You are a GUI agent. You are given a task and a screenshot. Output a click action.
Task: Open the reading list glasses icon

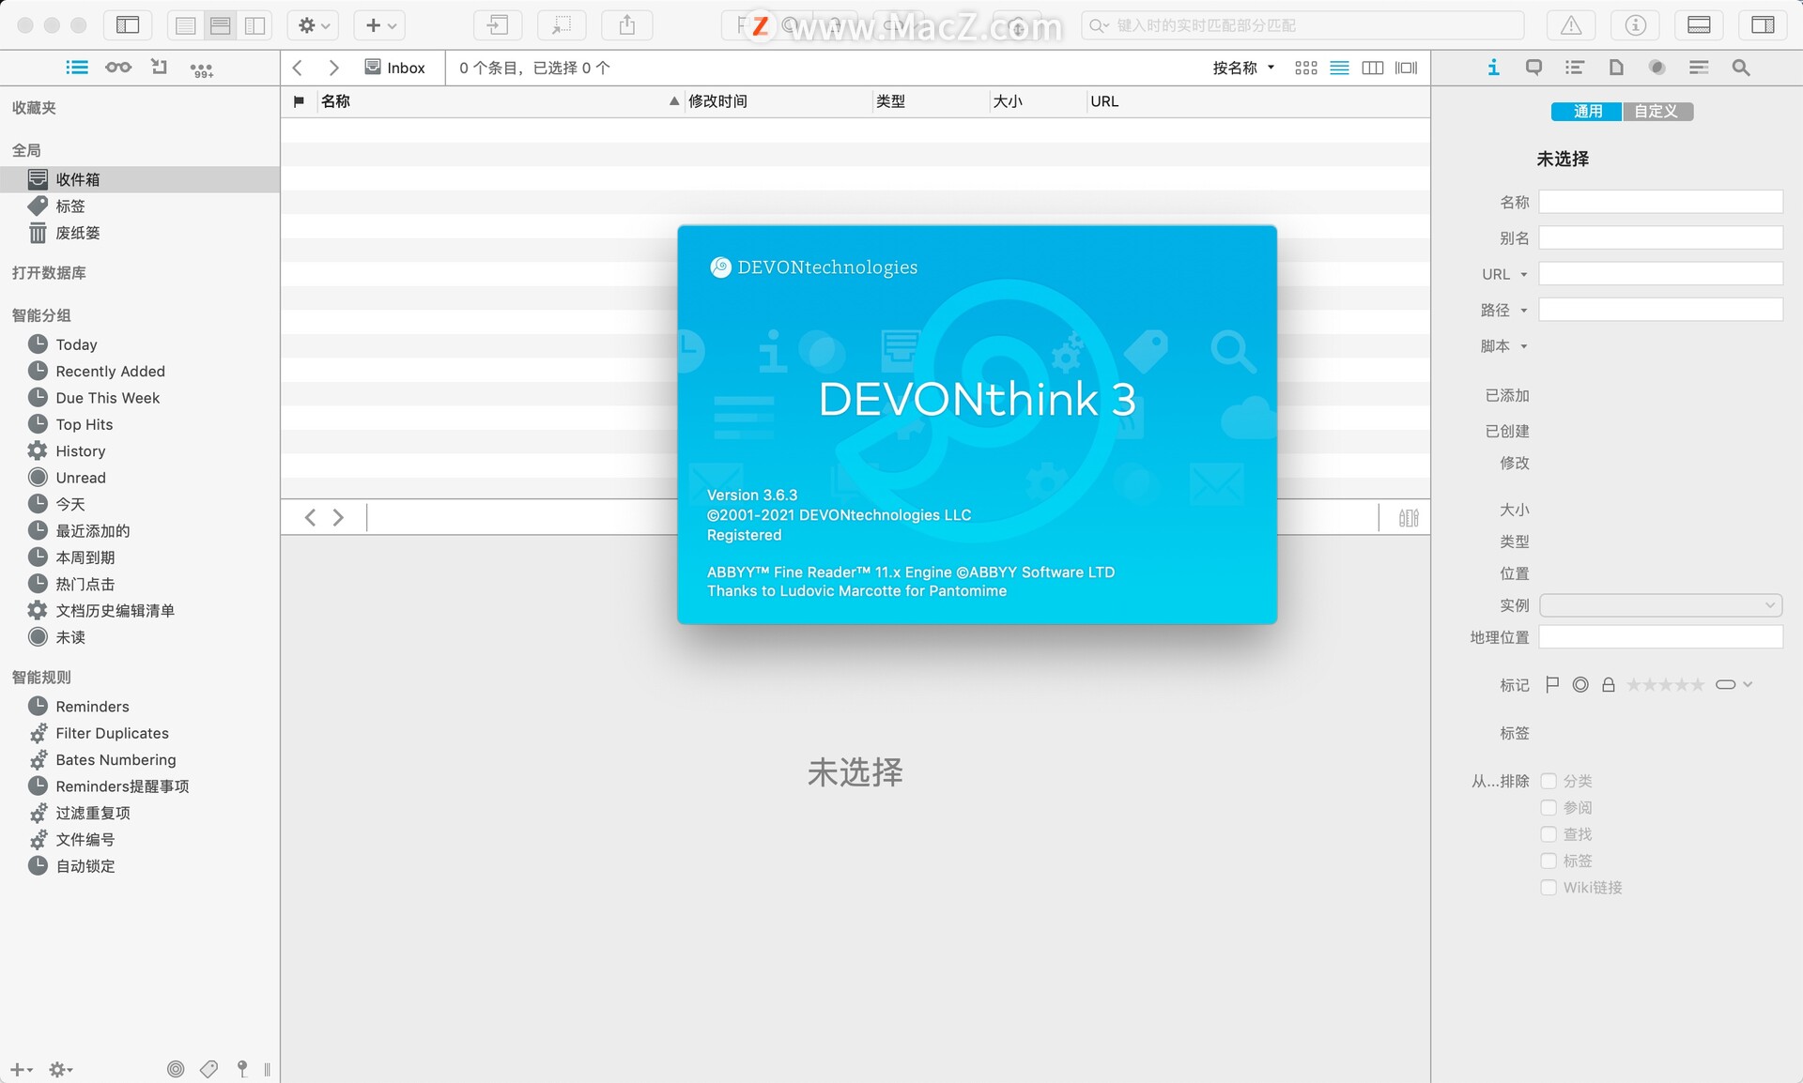click(x=118, y=68)
